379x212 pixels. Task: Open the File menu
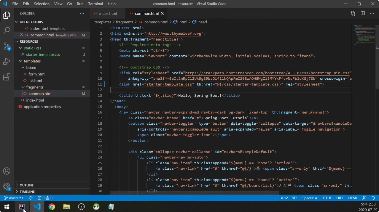[15, 4]
